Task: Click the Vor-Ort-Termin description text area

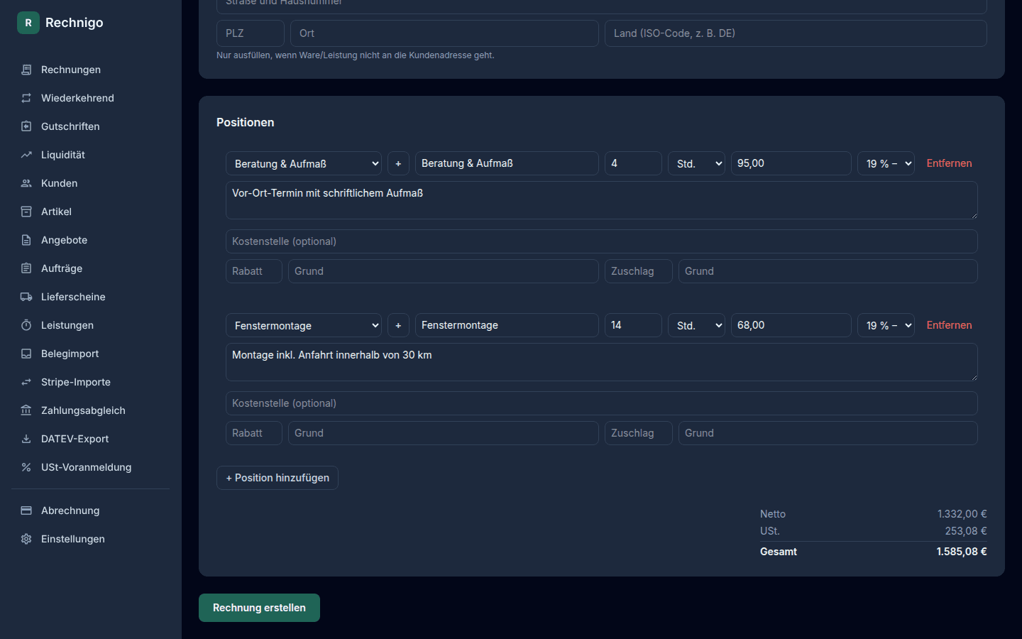Action: [602, 200]
